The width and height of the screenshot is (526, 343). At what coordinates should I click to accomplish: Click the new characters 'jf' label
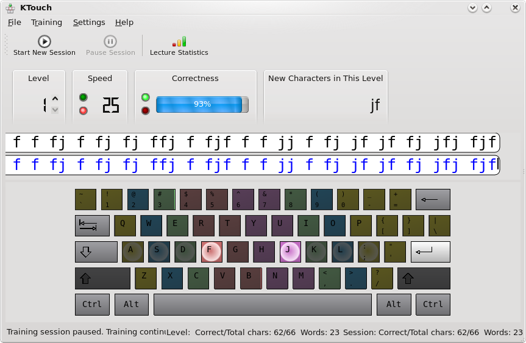(x=375, y=105)
